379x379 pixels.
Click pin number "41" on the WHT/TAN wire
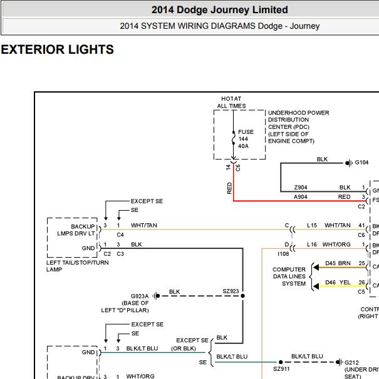(361, 225)
